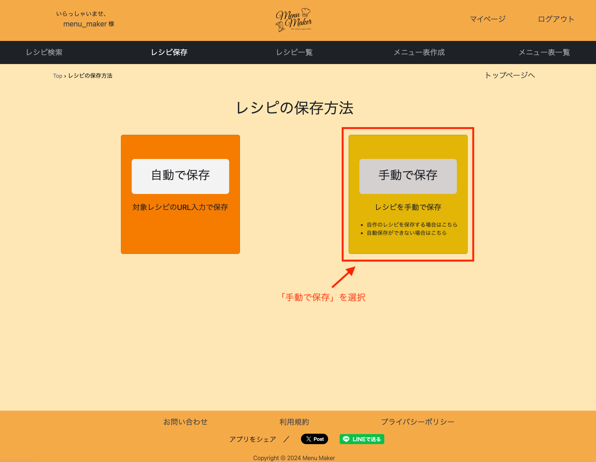Open レシピ検索 in the navigation bar
The width and height of the screenshot is (596, 462).
click(x=44, y=52)
